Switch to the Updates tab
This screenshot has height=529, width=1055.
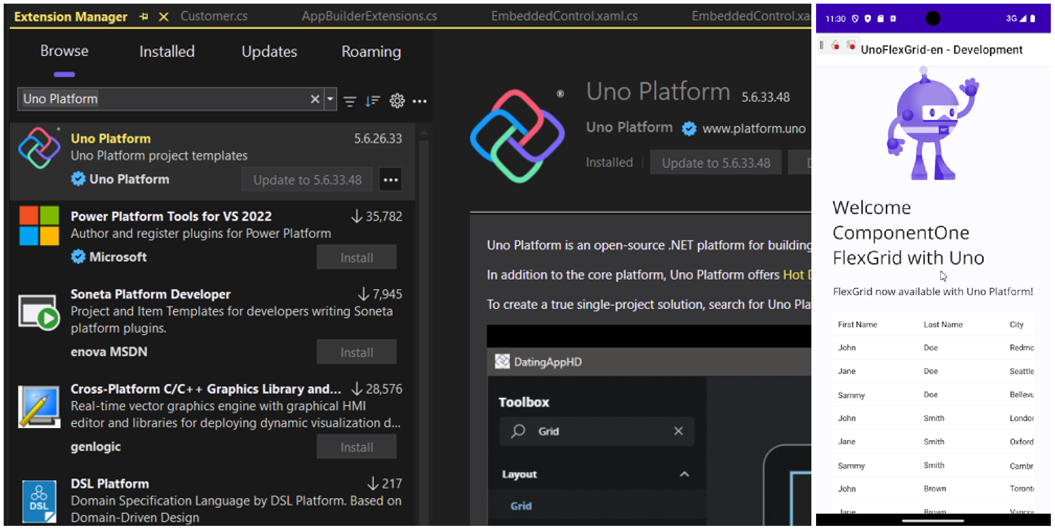coord(269,51)
